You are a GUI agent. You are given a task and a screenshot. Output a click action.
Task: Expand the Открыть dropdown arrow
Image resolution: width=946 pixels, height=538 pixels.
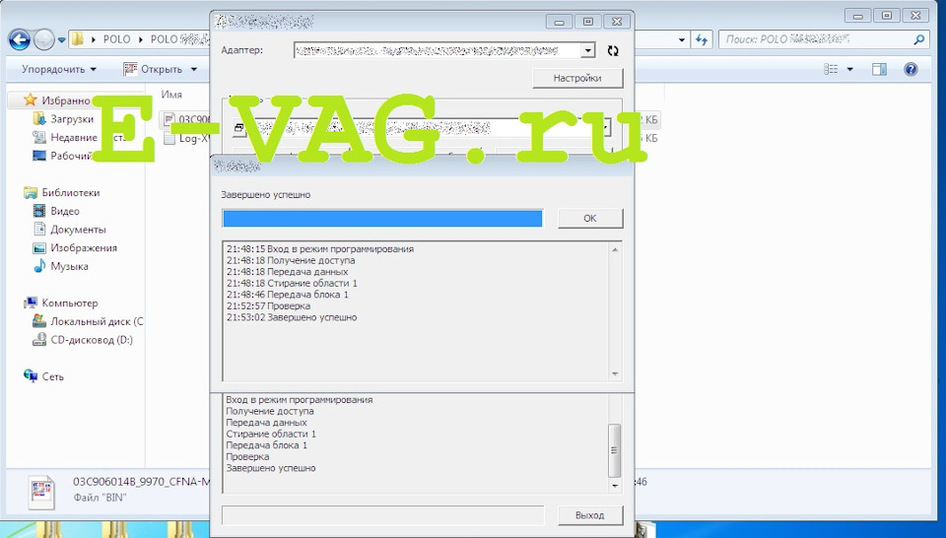(x=194, y=69)
